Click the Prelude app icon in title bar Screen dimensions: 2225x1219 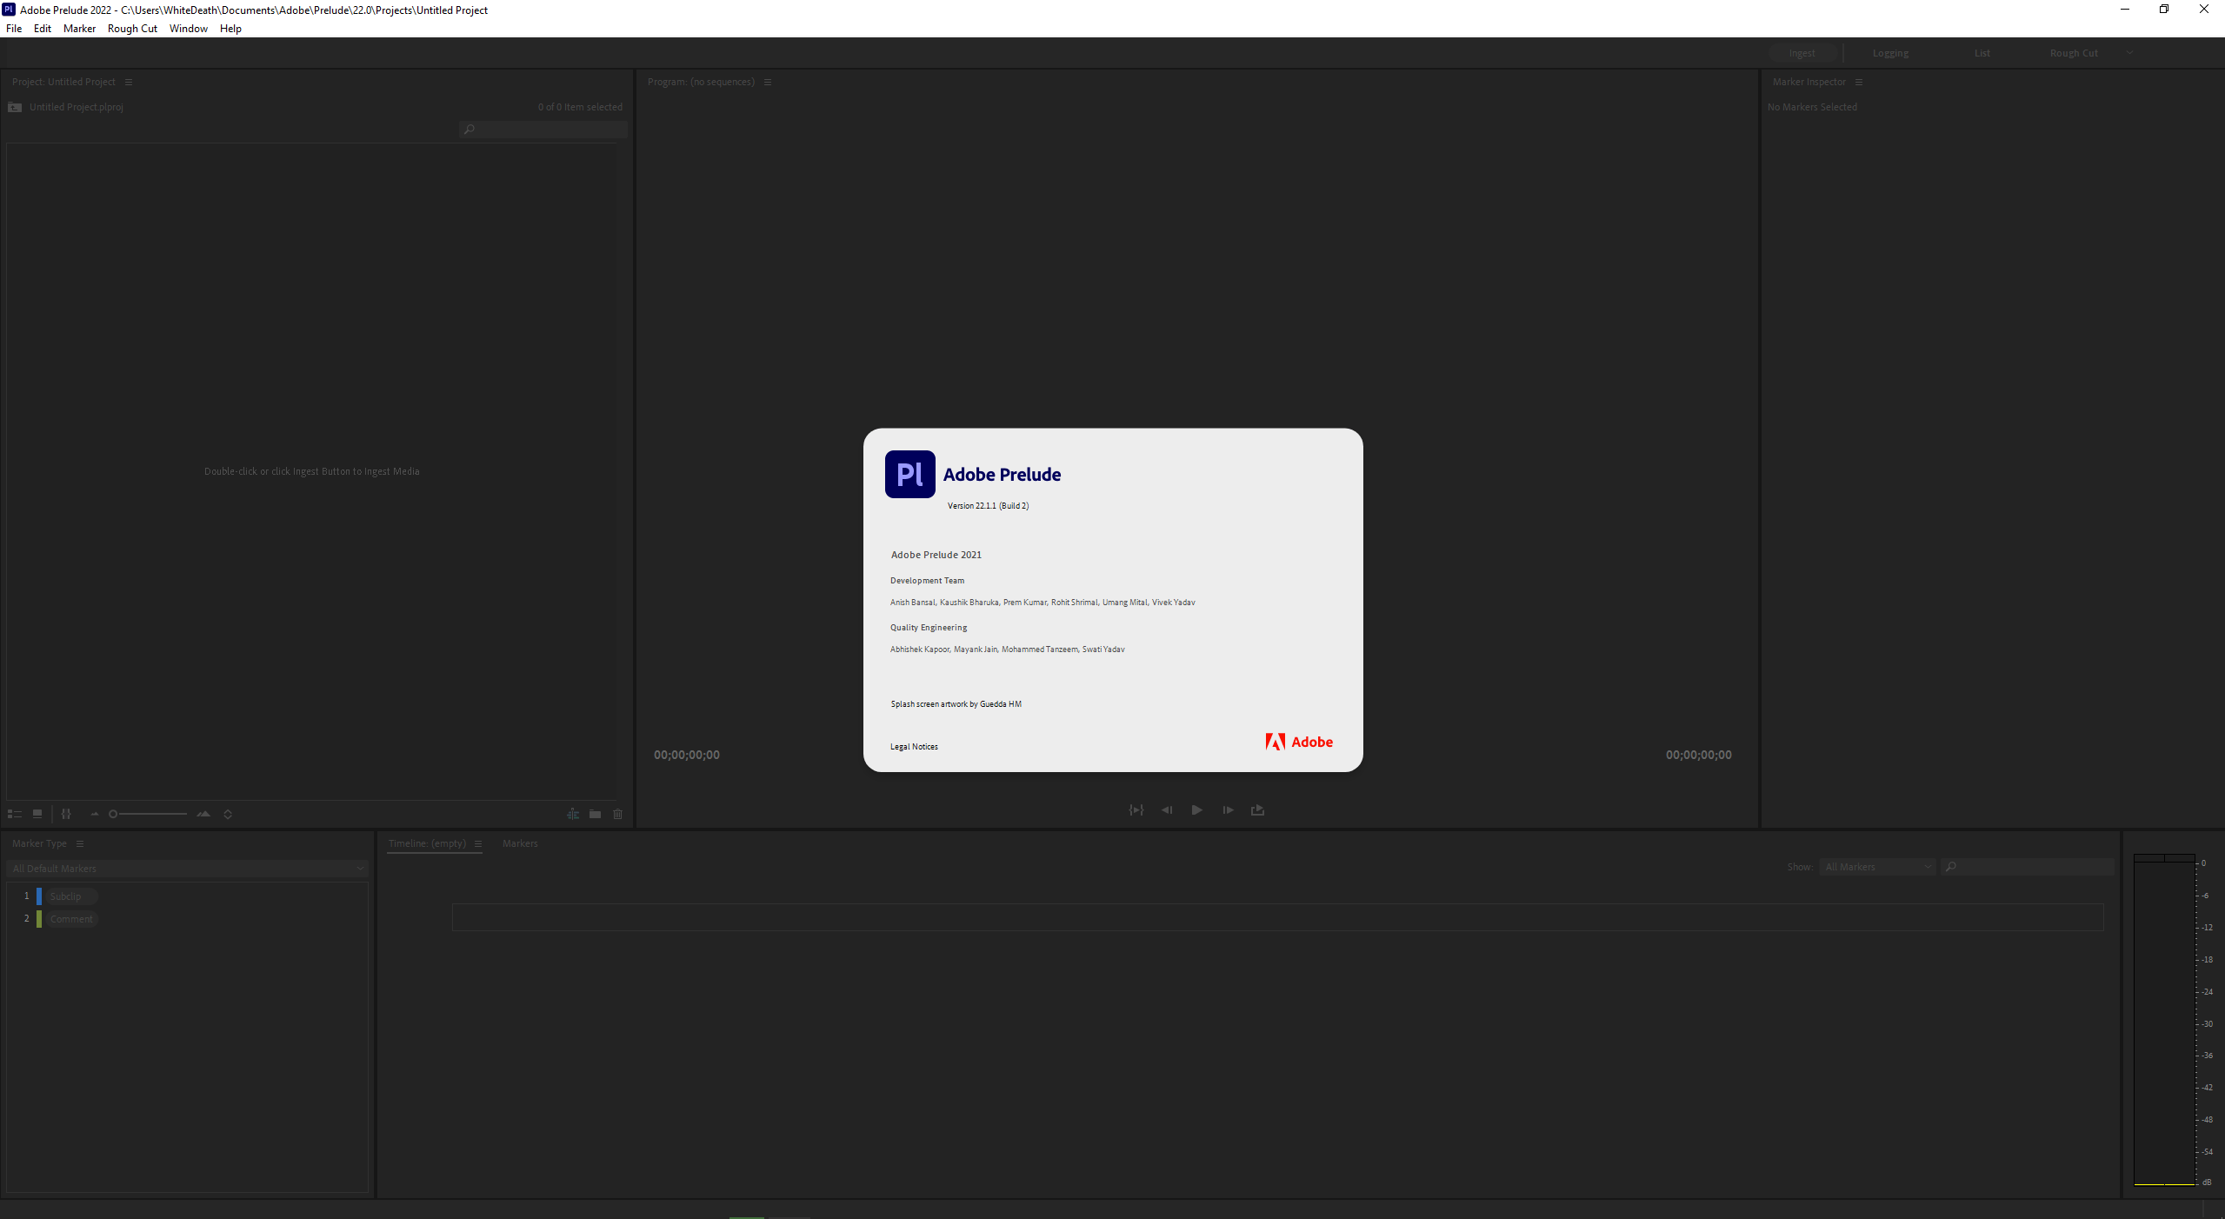(9, 10)
